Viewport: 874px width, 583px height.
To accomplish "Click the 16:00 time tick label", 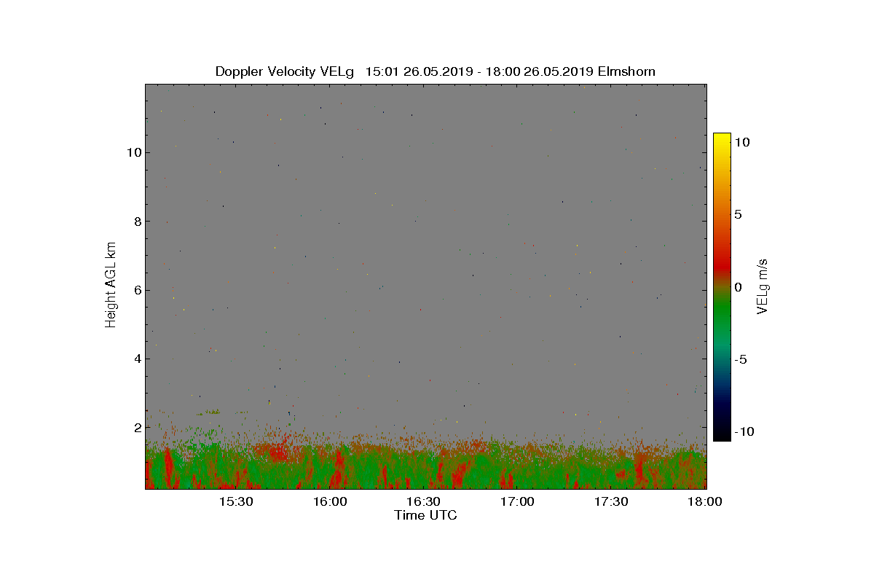I will pyautogui.click(x=330, y=502).
